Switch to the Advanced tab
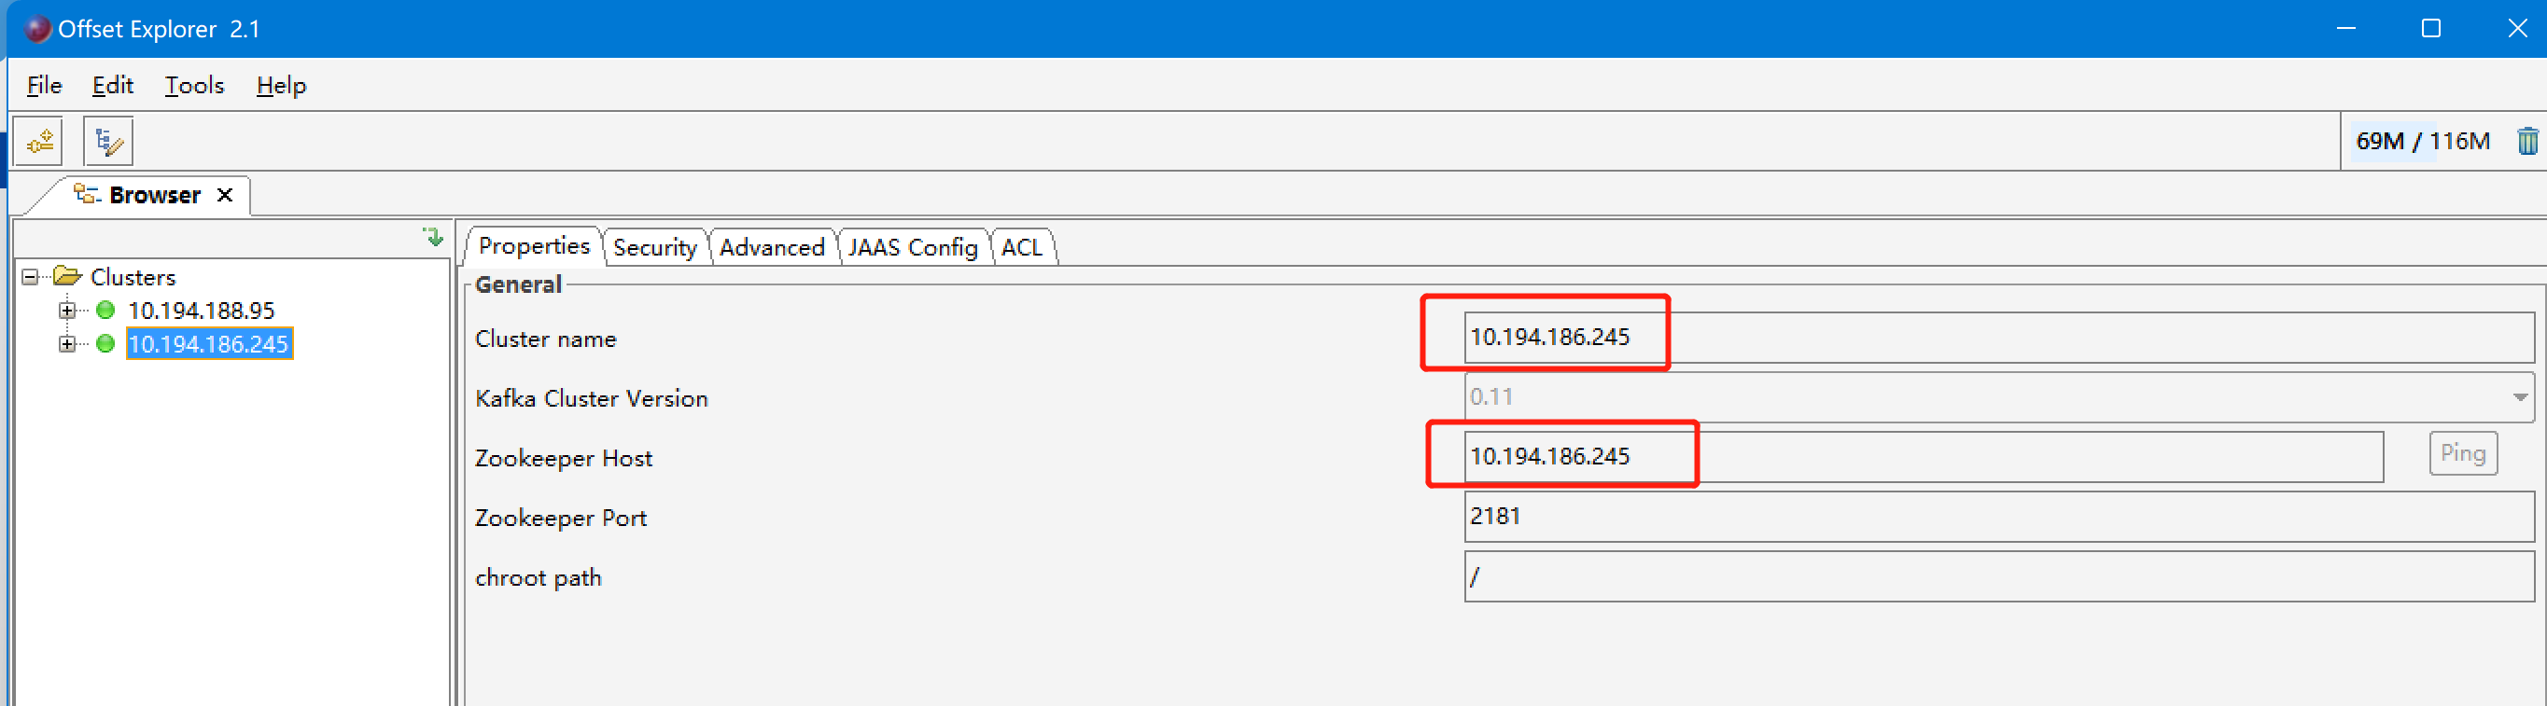 [x=771, y=247]
